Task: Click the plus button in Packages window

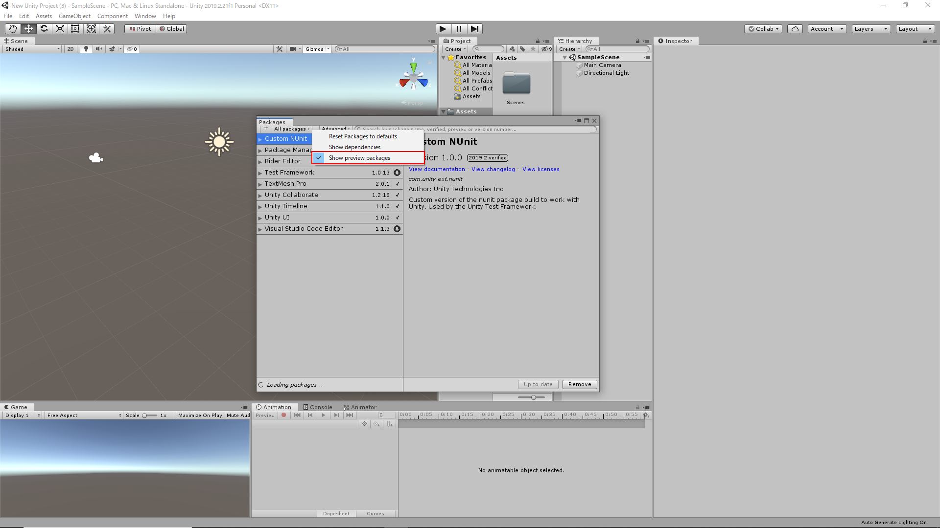Action: (266, 129)
